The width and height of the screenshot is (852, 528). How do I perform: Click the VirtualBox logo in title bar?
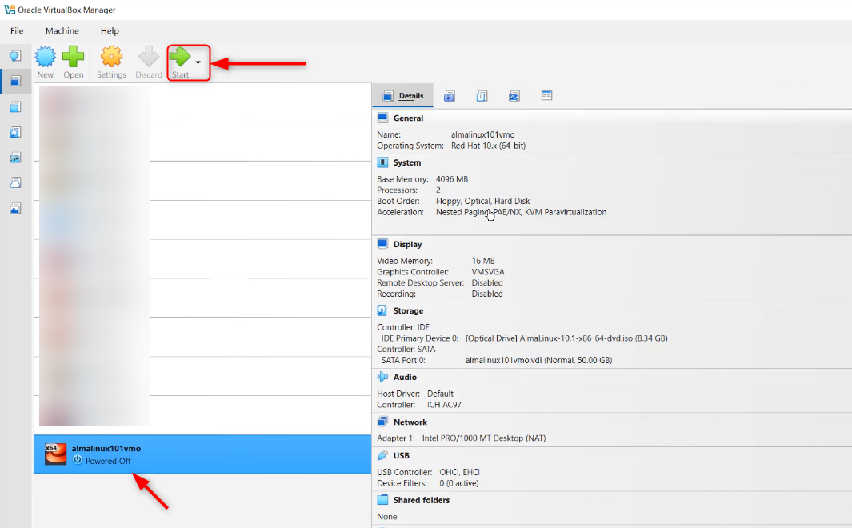pos(10,10)
